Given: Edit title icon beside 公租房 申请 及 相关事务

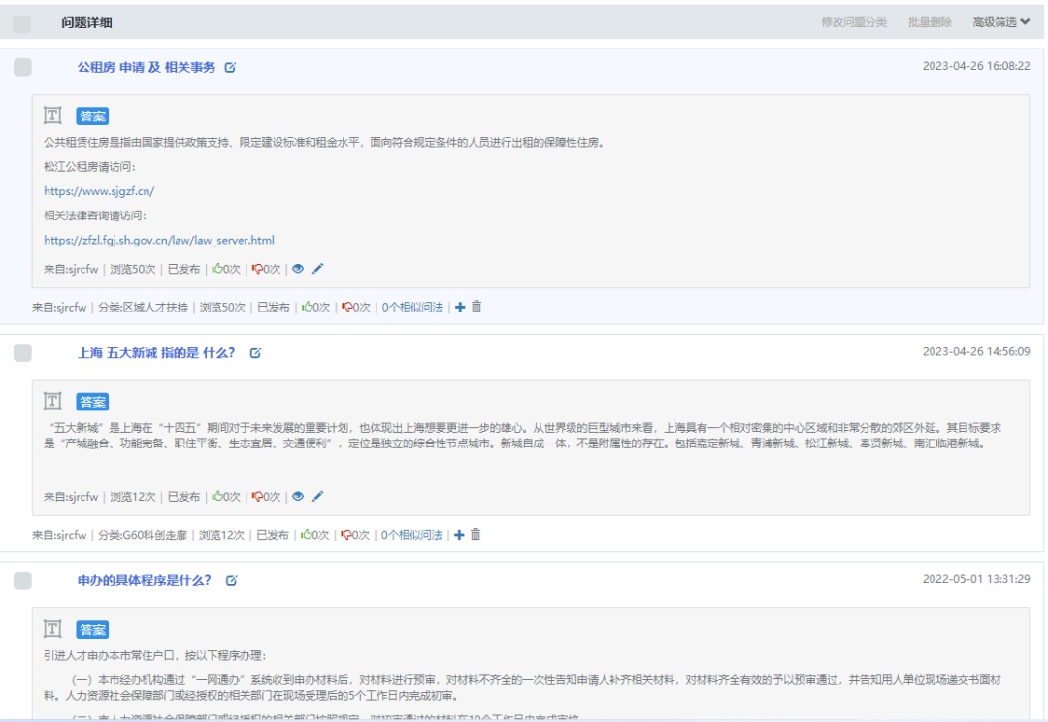Looking at the screenshot, I should coord(230,68).
